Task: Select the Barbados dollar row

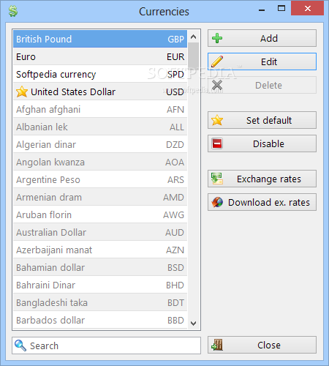Action: tap(100, 320)
